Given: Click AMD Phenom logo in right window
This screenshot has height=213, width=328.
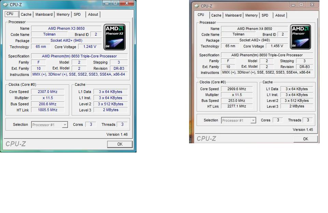Looking at the screenshot, I should (300, 37).
